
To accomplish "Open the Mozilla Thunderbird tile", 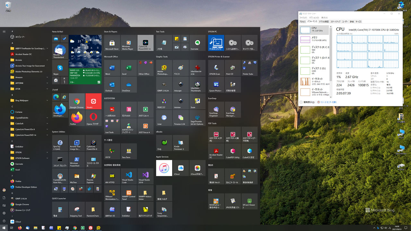I will [x=60, y=51].
